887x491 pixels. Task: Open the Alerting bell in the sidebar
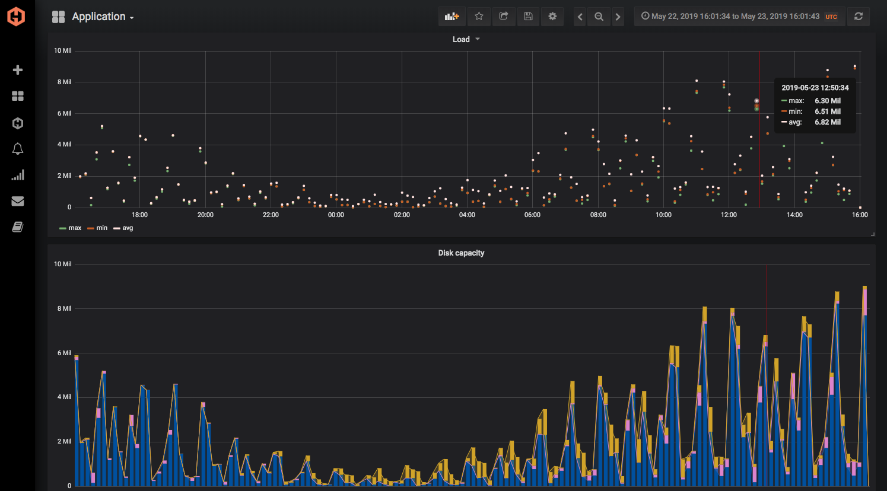(17, 148)
